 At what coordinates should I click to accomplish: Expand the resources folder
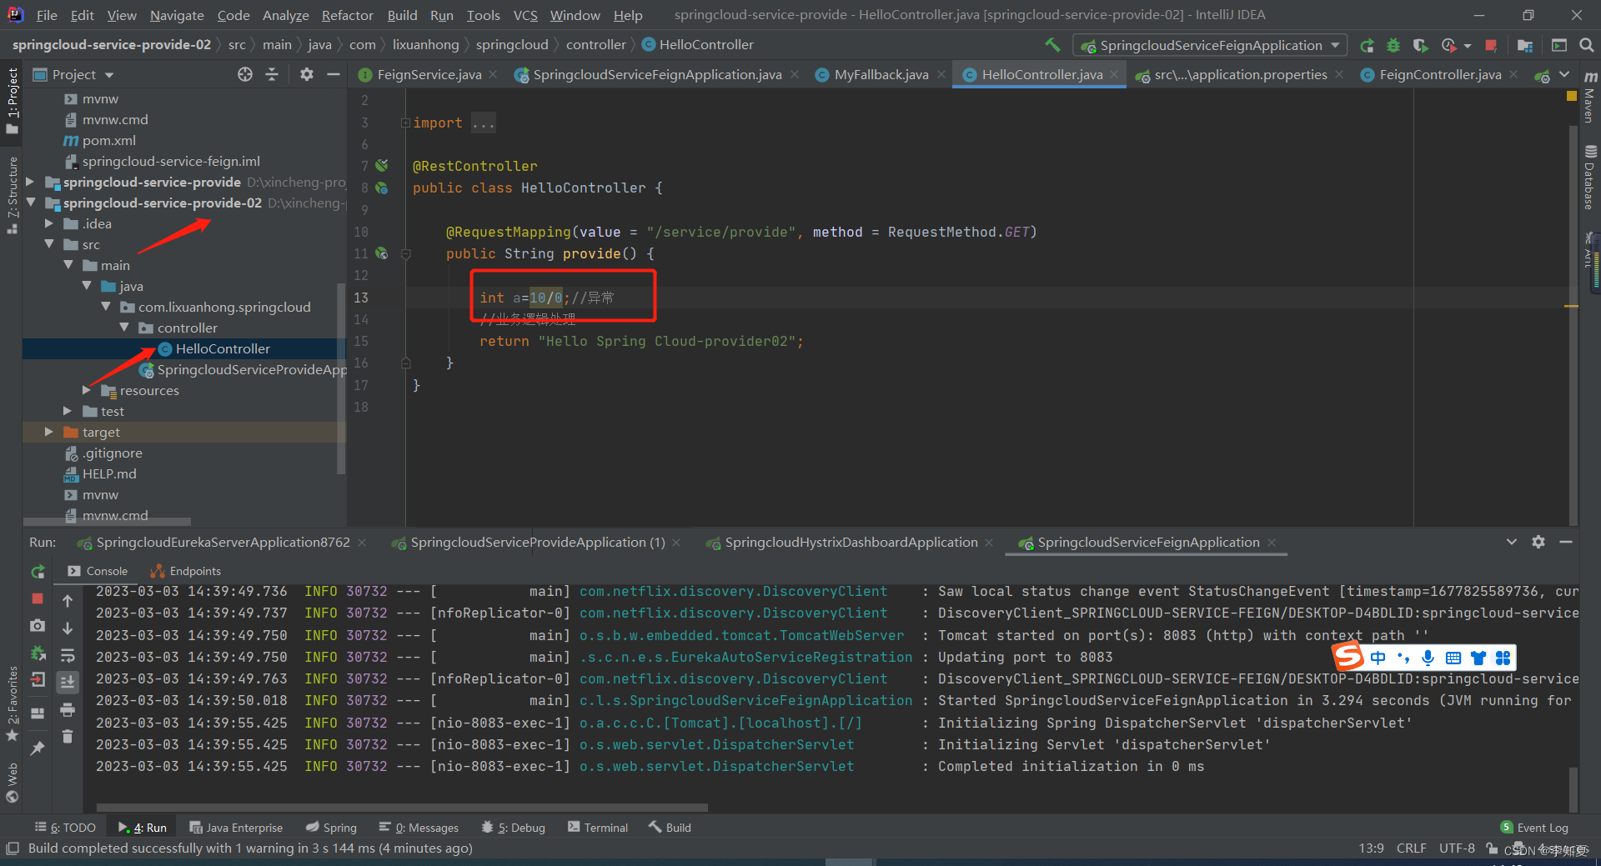(x=87, y=390)
